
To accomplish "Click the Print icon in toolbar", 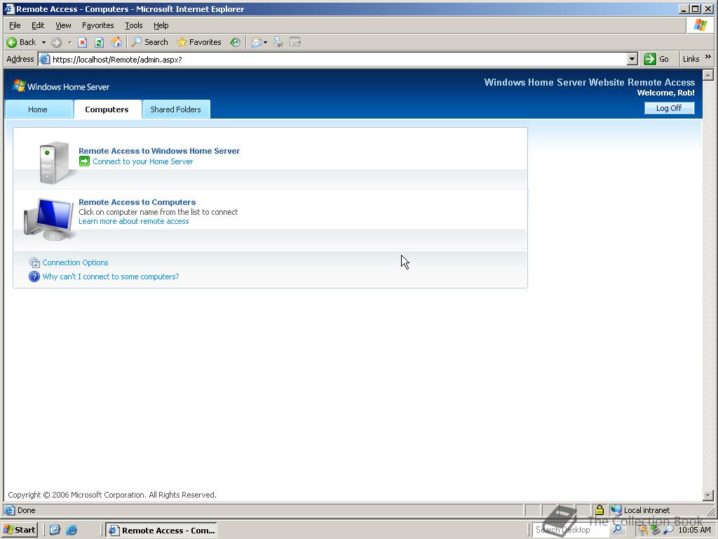I will pyautogui.click(x=278, y=42).
